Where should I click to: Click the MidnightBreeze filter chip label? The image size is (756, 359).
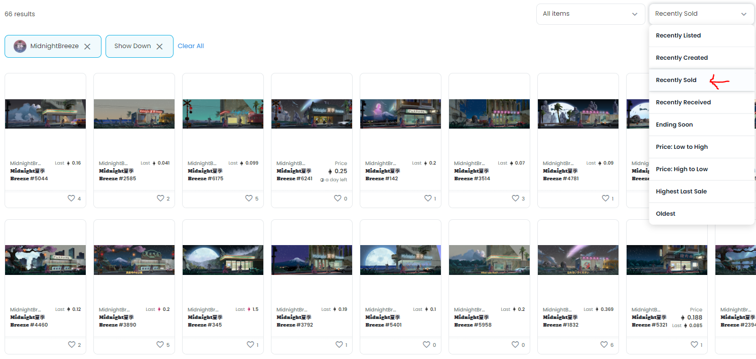pos(54,46)
